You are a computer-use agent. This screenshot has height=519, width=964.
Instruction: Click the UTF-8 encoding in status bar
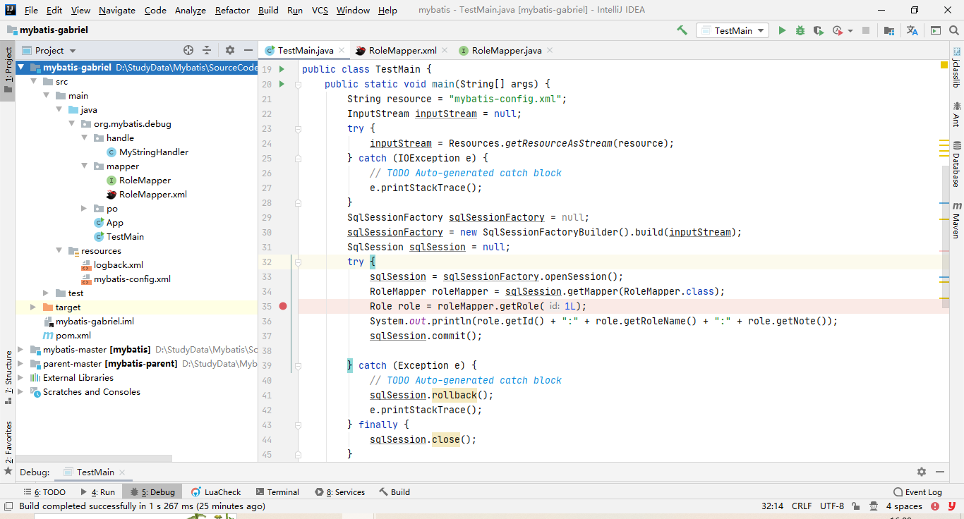coord(832,506)
